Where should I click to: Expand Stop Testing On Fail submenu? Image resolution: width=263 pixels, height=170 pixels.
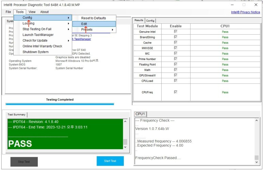pos(43,29)
